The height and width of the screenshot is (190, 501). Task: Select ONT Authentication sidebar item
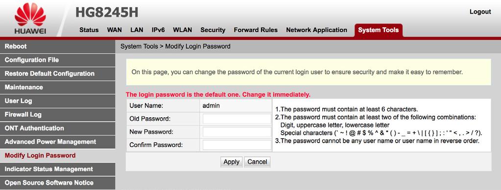tap(57, 128)
